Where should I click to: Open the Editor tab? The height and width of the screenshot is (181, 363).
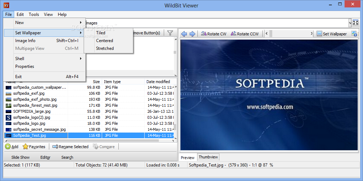pos(45,157)
